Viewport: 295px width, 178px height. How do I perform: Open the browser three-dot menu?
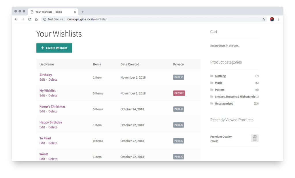(x=279, y=19)
